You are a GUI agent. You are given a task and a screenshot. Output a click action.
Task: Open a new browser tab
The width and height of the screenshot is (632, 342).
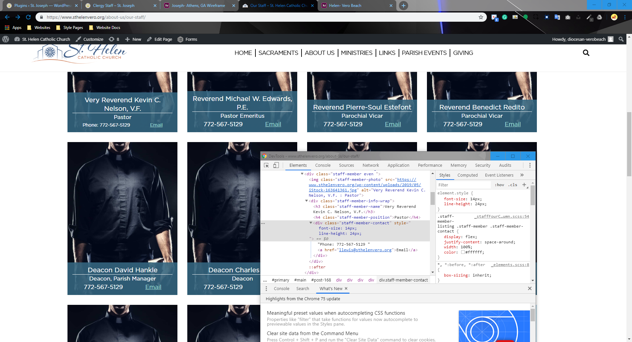[403, 6]
